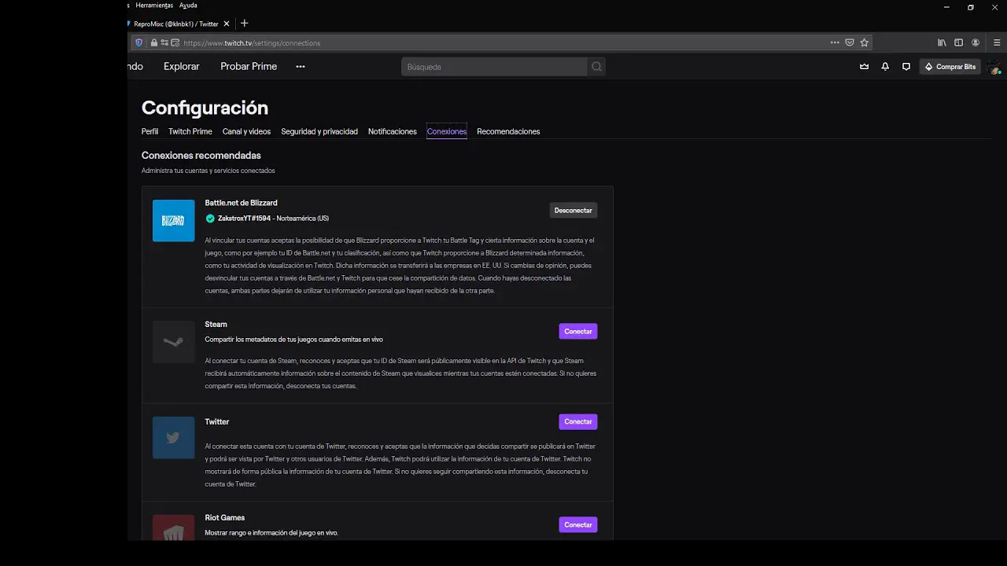This screenshot has width=1007, height=566.
Task: Click 'Compartir los metadatos de tus juegos' text
Action: 294,340
